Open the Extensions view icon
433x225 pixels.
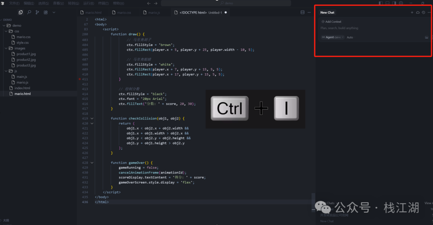pyautogui.click(x=46, y=12)
